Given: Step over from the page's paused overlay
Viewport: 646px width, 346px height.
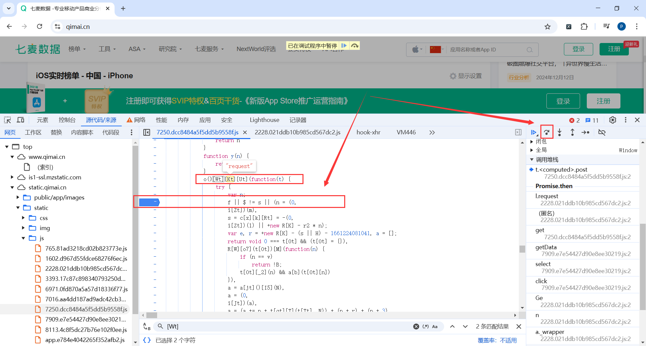Looking at the screenshot, I should (355, 46).
